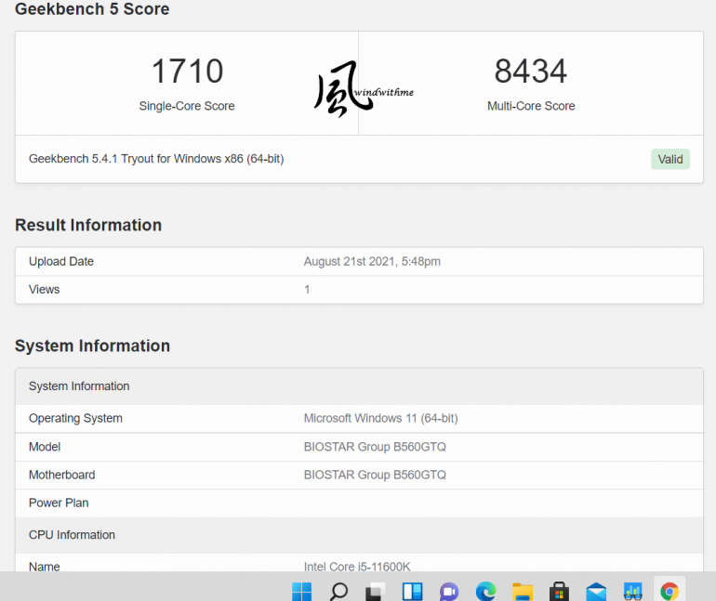
Task: Click the 8434 Multi-Core Score
Action: tap(531, 72)
